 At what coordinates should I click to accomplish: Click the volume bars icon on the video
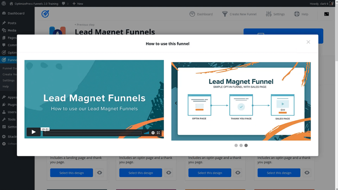146,133
